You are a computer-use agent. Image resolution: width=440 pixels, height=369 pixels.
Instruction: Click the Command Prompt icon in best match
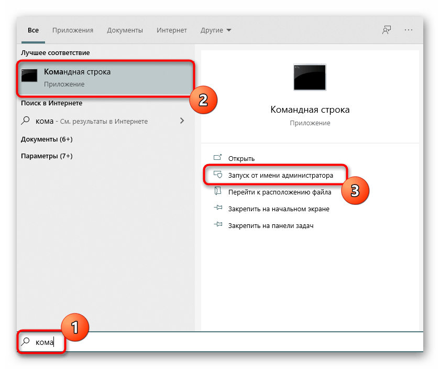29,77
